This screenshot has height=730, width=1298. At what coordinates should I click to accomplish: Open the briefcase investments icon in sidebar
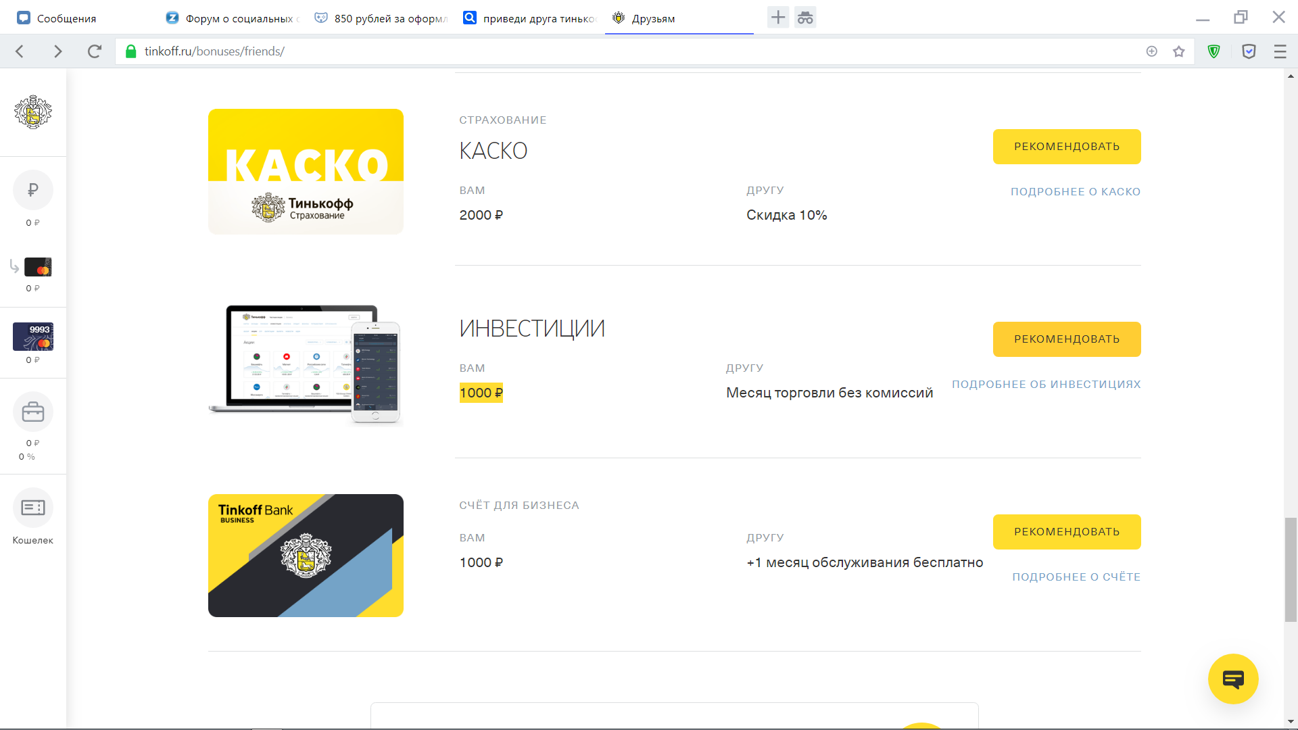click(32, 412)
